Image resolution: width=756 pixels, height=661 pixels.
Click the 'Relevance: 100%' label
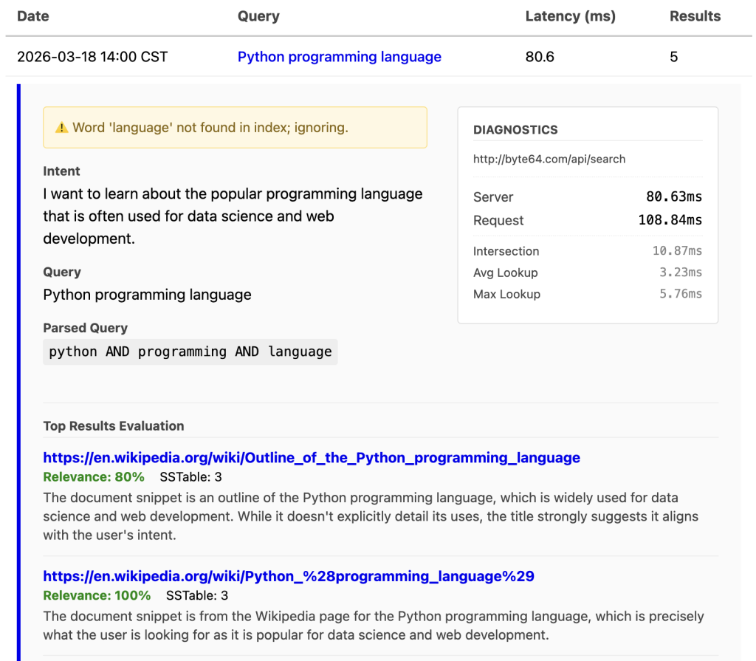click(x=97, y=595)
